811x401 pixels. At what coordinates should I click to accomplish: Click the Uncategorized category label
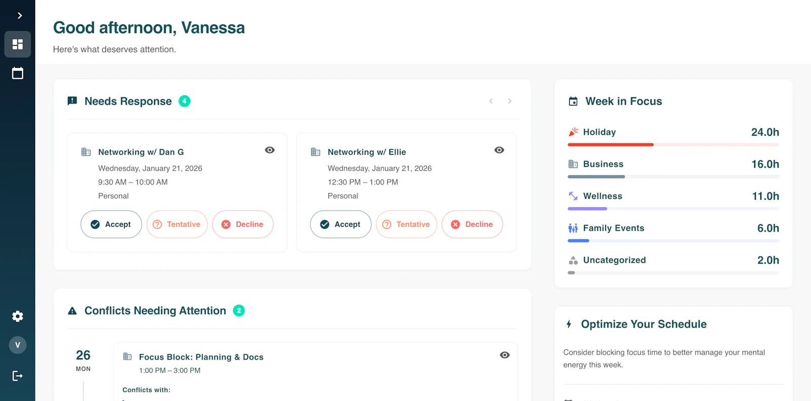(614, 260)
